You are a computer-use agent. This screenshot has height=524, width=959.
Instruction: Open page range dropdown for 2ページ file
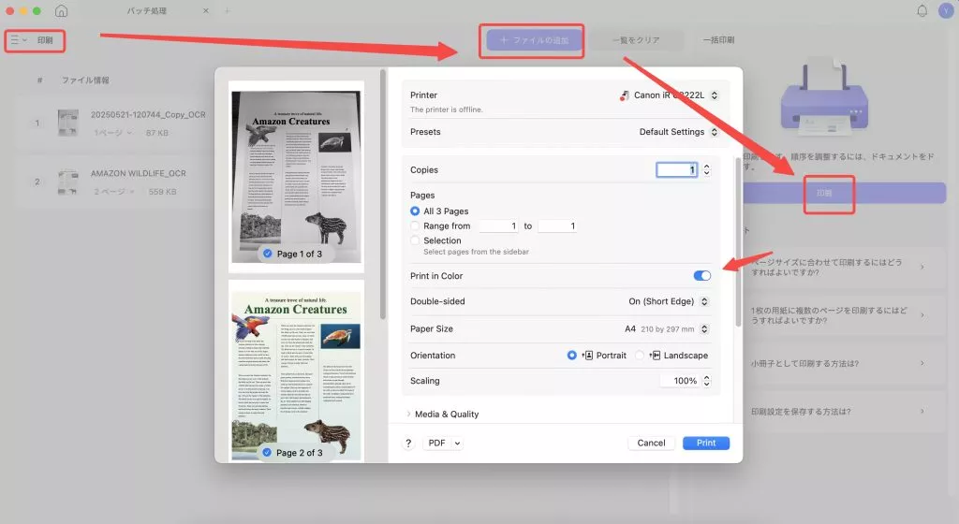pos(113,192)
